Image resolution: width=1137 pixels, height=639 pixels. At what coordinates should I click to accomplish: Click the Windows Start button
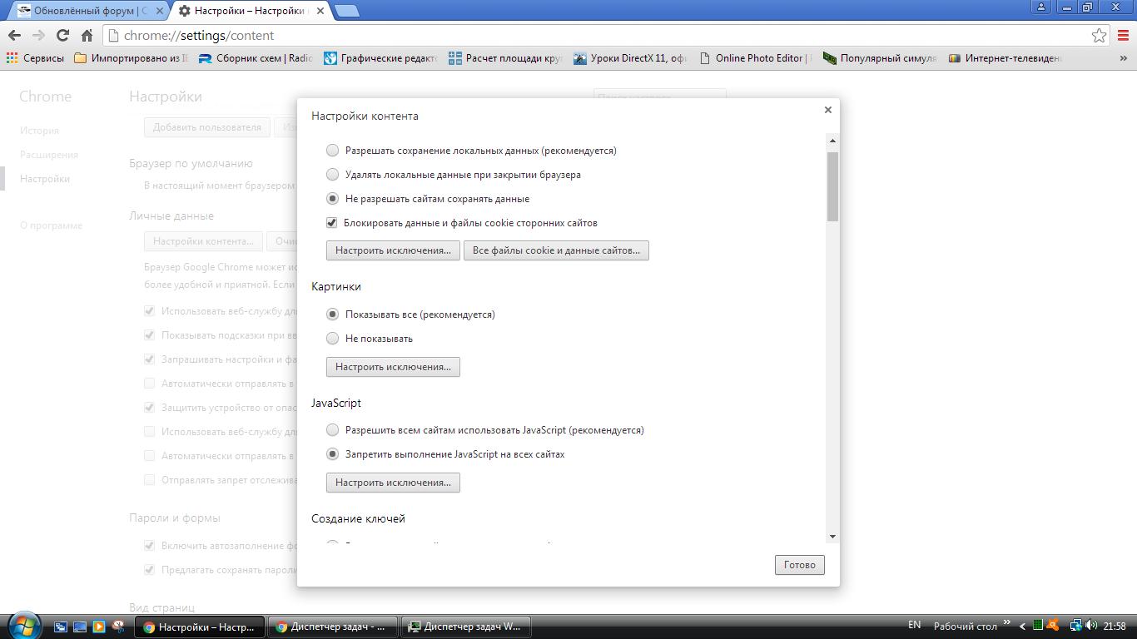(x=22, y=626)
